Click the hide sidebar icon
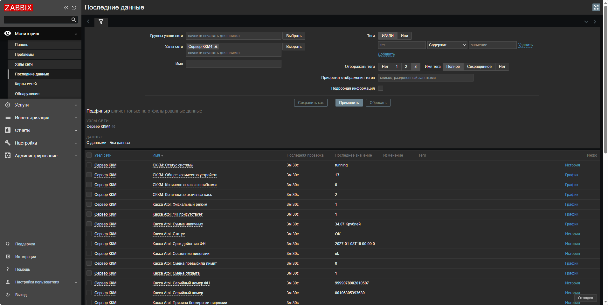This screenshot has width=608, height=305. click(74, 8)
